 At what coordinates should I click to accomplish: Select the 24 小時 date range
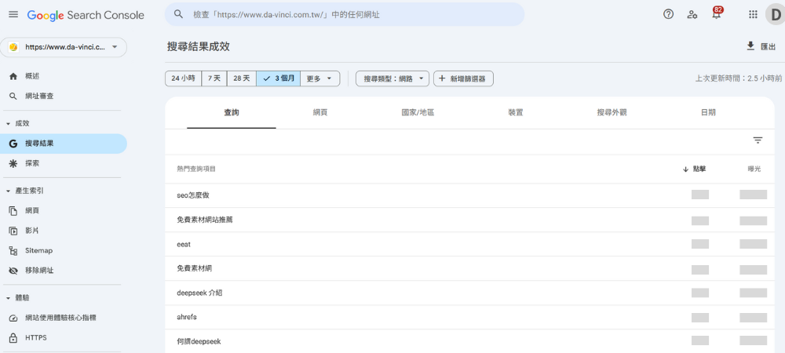pos(183,78)
